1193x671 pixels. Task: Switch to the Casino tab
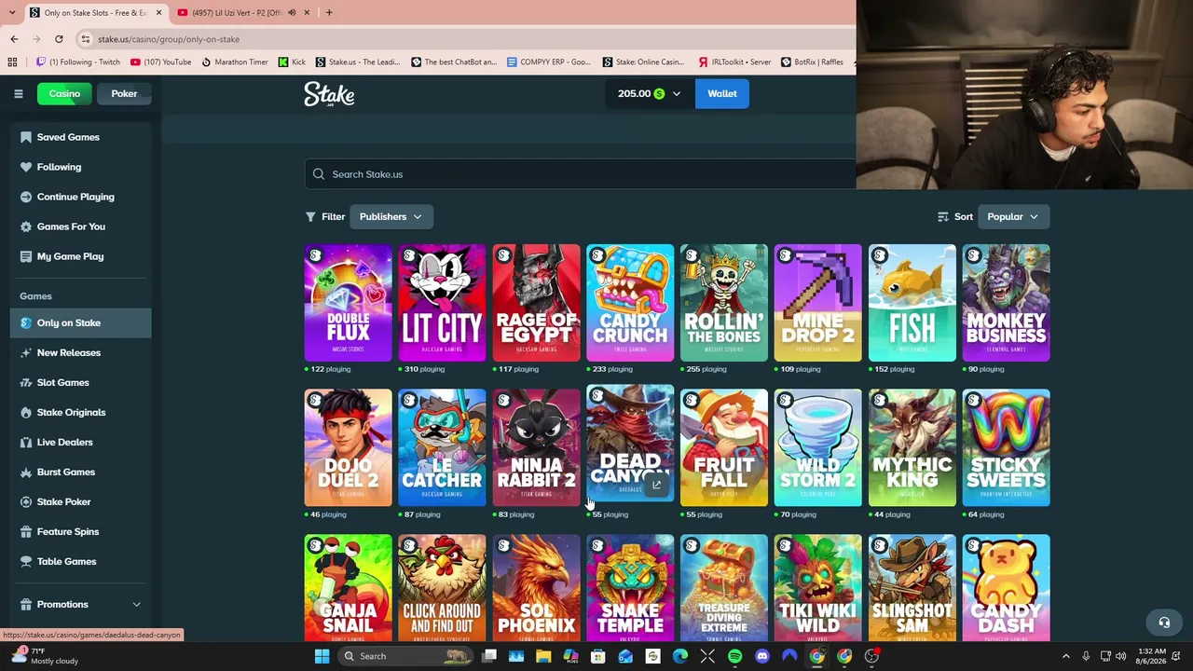(64, 93)
